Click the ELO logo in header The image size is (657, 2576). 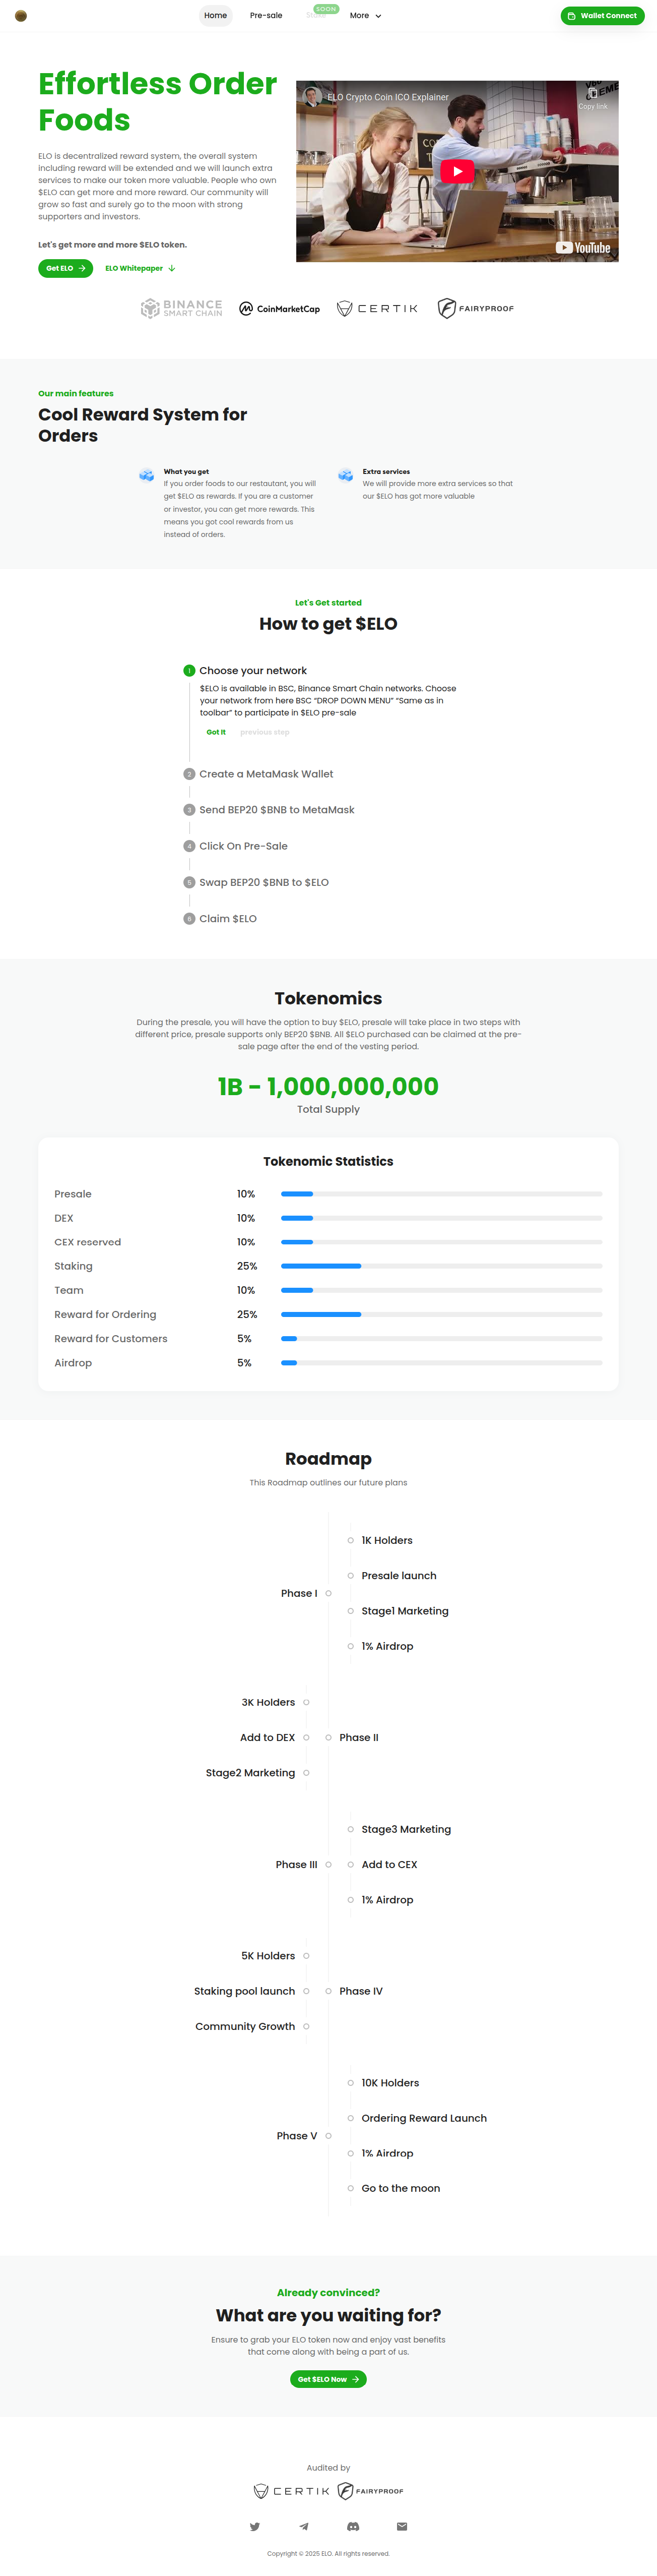click(21, 16)
